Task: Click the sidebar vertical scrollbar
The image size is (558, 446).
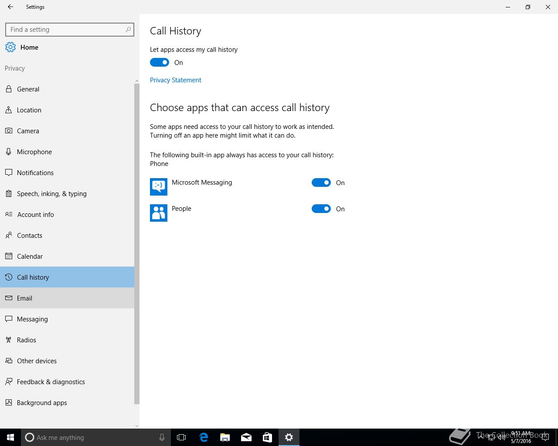Action: click(137, 244)
